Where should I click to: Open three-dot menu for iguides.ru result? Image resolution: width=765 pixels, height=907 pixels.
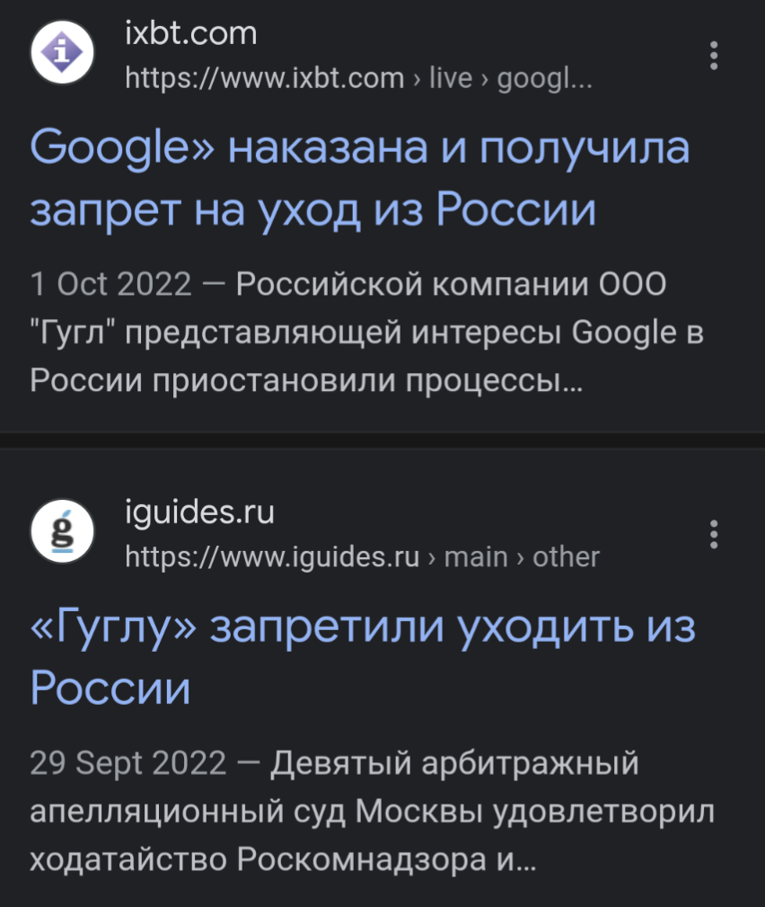point(714,534)
